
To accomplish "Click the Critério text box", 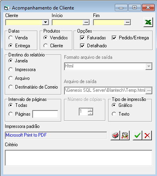I will [x=79, y=158].
